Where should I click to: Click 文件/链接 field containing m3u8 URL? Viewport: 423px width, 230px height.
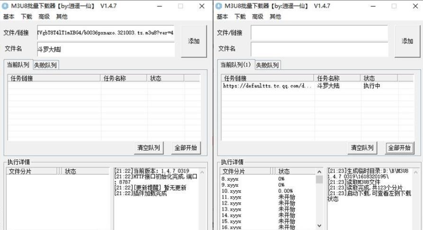coord(106,33)
